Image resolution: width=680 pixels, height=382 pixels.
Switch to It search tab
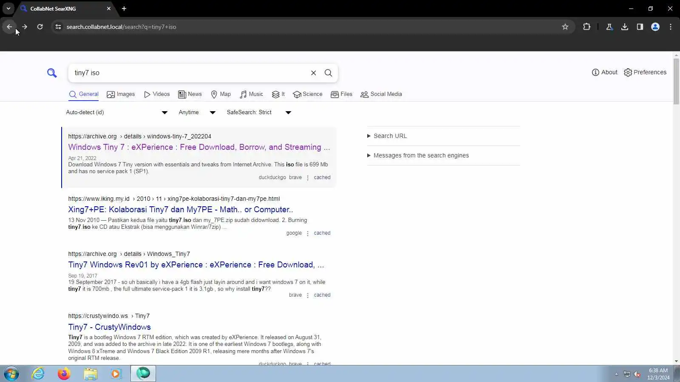tap(278, 94)
